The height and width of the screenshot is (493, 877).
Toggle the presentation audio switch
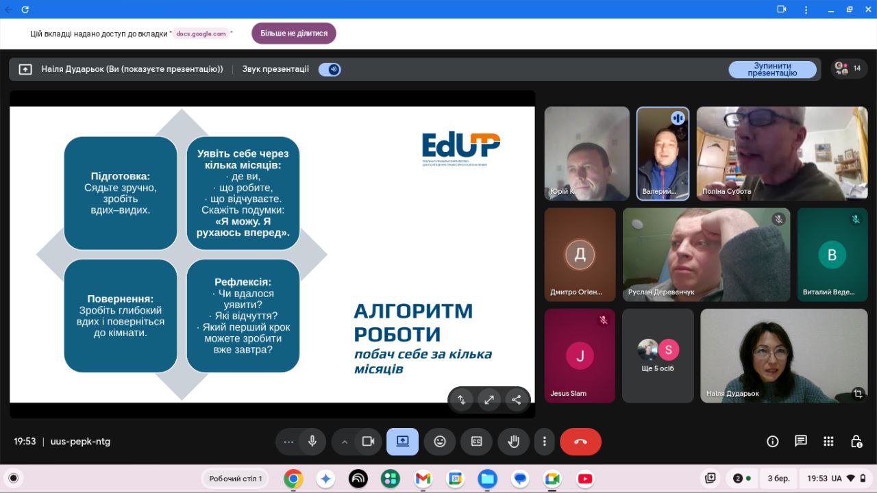330,69
